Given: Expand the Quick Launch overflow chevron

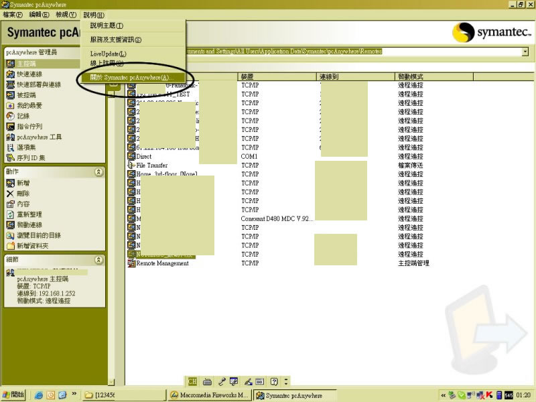Looking at the screenshot, I should click(74, 394).
